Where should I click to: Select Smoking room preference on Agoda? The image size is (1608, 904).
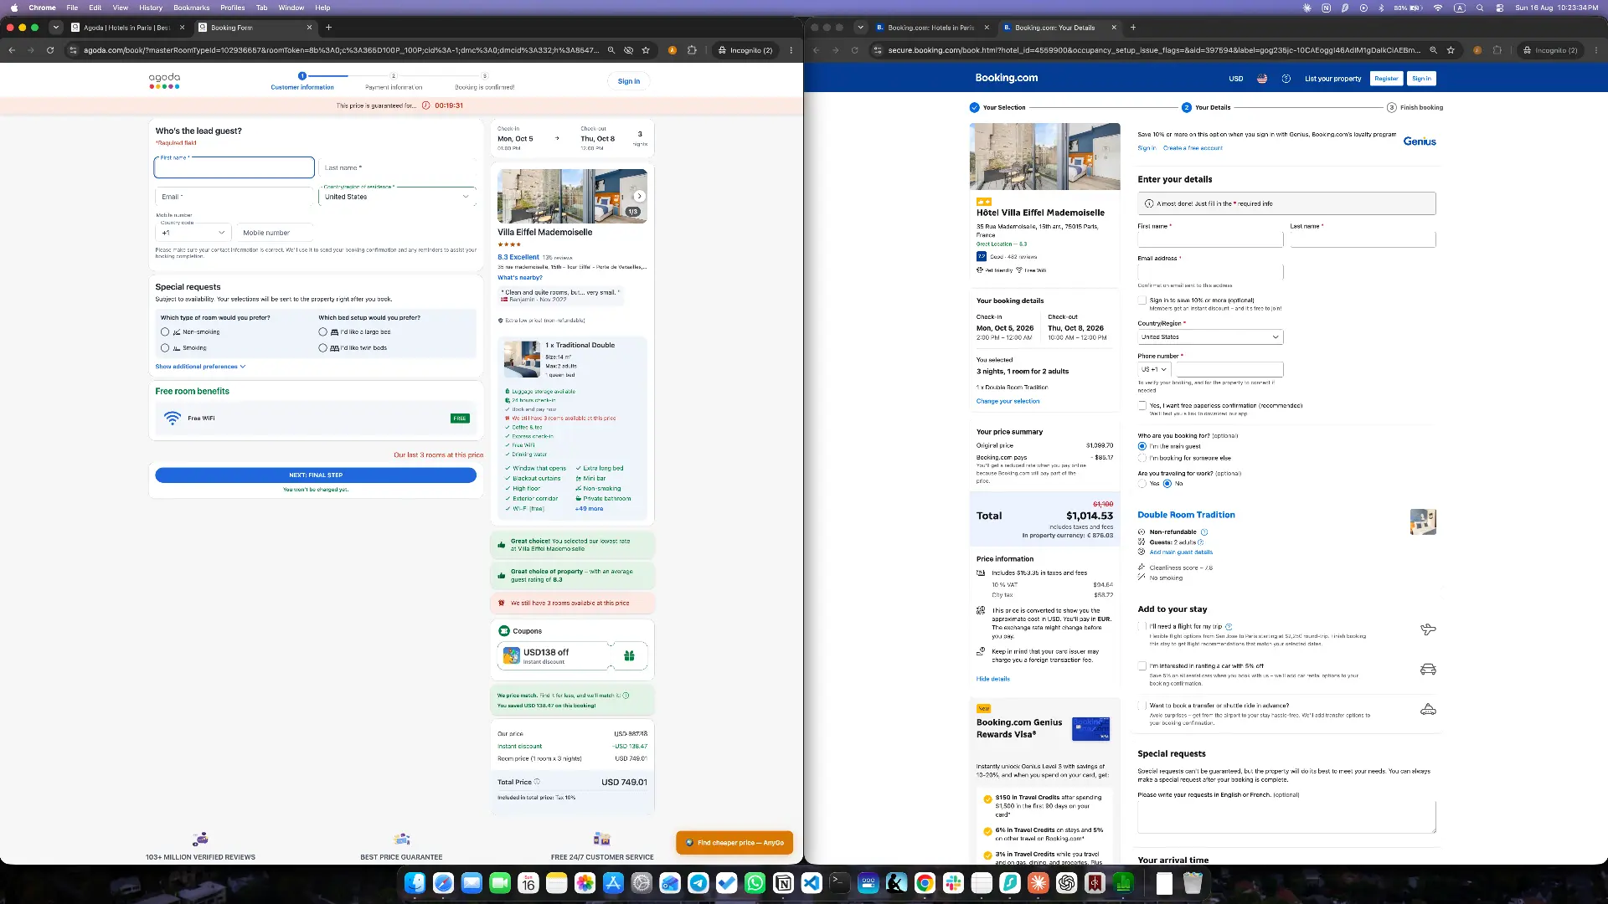(165, 348)
